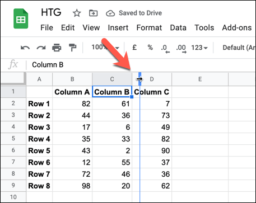Select the column E header
Screen dimensions: 256x203
pos(200,79)
